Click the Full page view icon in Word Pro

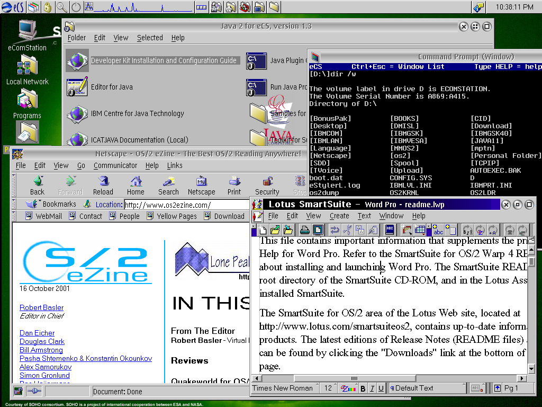point(318,230)
